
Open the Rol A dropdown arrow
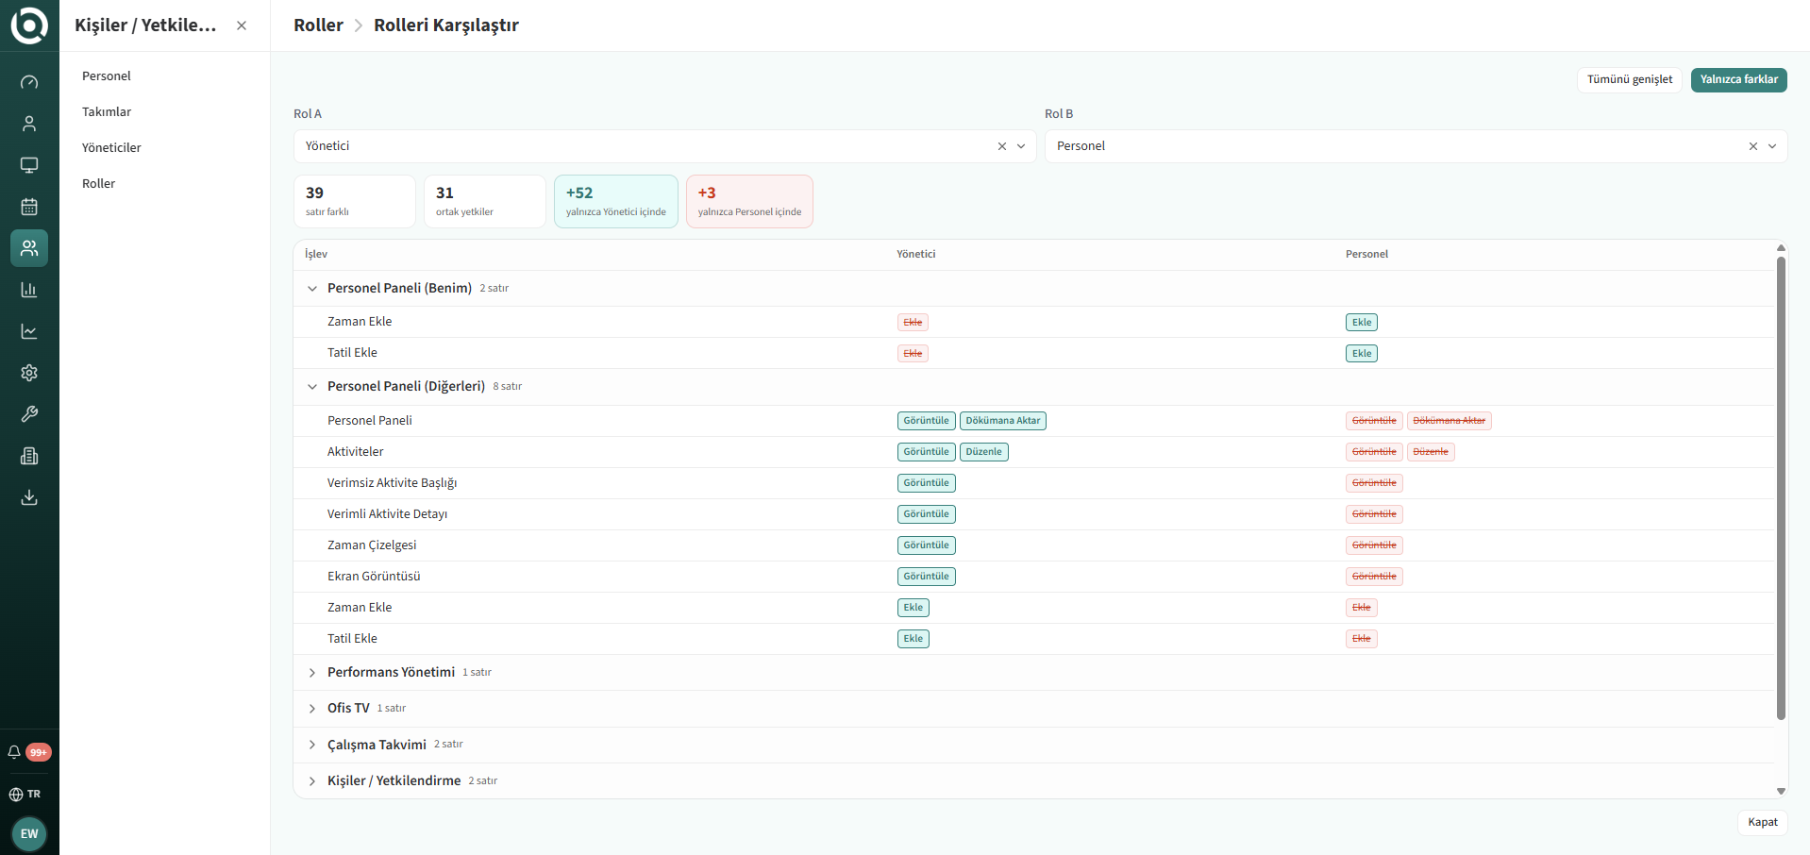(1021, 146)
